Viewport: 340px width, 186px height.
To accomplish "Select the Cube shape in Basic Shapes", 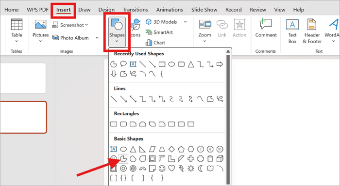I will pos(220,159).
